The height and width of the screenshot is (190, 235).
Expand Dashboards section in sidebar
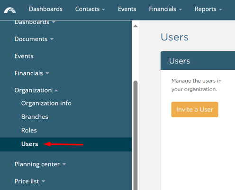click(35, 22)
